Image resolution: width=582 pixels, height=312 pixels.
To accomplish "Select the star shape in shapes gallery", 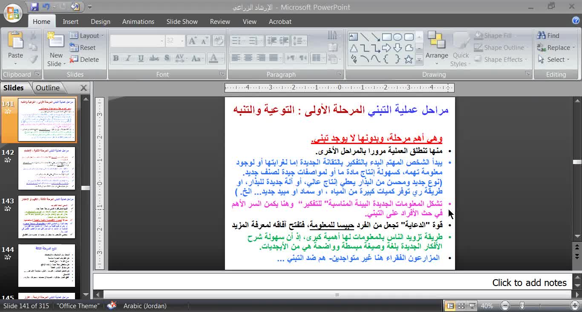I will [409, 59].
